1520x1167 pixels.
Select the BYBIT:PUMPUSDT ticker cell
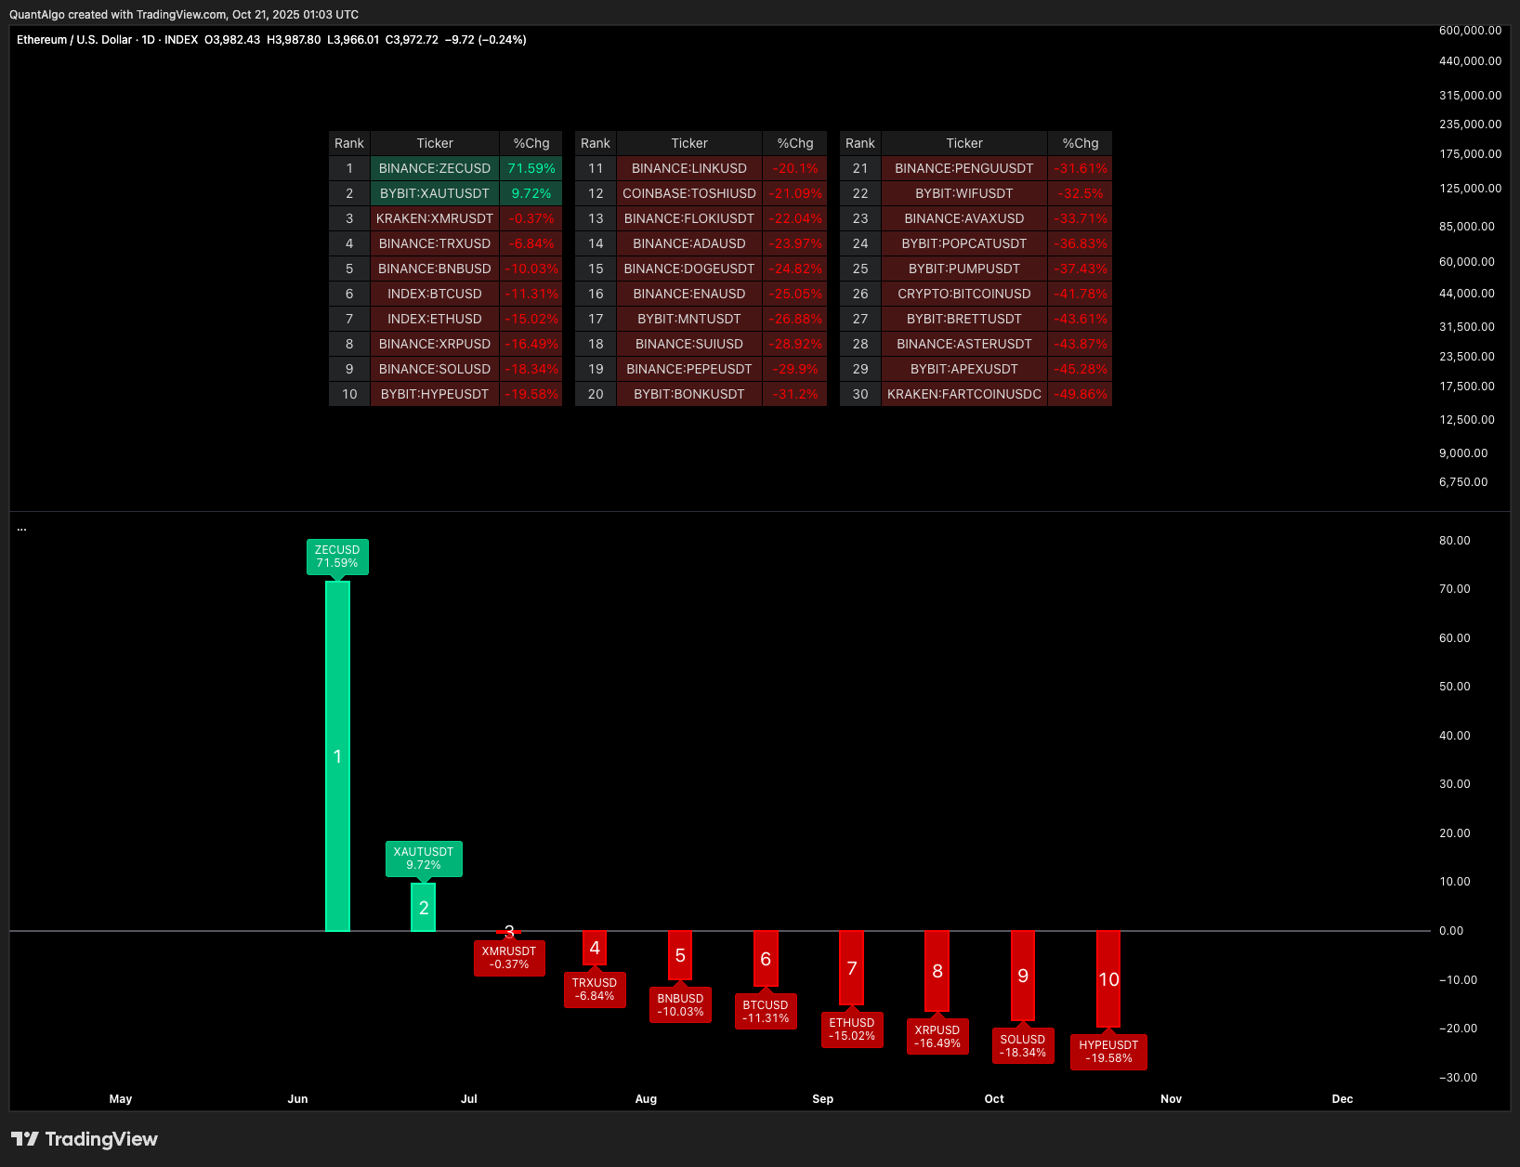(964, 269)
